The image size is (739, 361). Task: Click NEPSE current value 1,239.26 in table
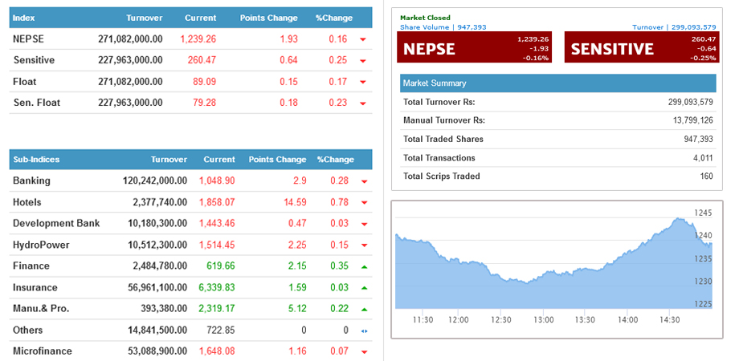coord(198,39)
